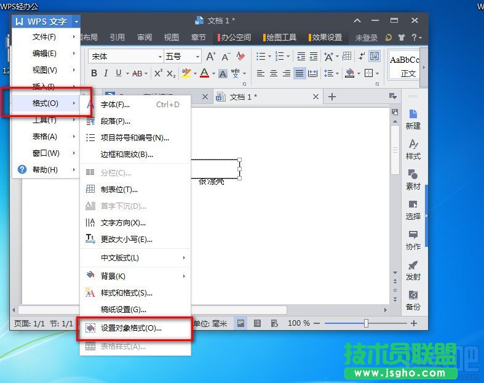This screenshot has width=484, height=383.
Task: Apply red font color A swatch
Action: tap(204, 73)
